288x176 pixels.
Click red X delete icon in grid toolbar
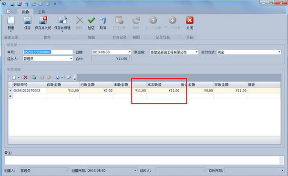pos(25,77)
